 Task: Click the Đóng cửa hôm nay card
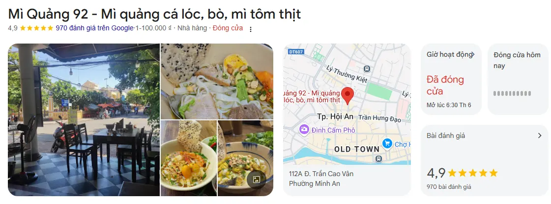point(518,79)
